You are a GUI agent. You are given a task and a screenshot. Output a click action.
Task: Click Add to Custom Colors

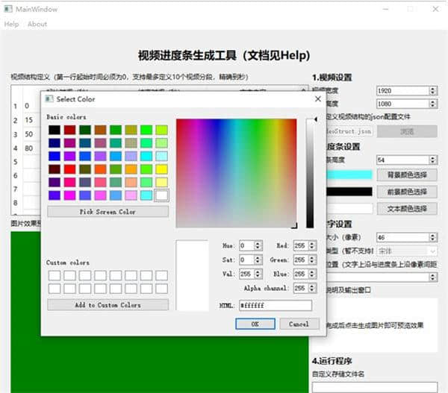108,304
